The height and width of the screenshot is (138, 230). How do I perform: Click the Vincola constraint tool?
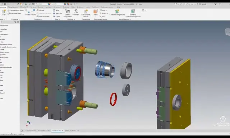[33, 12]
